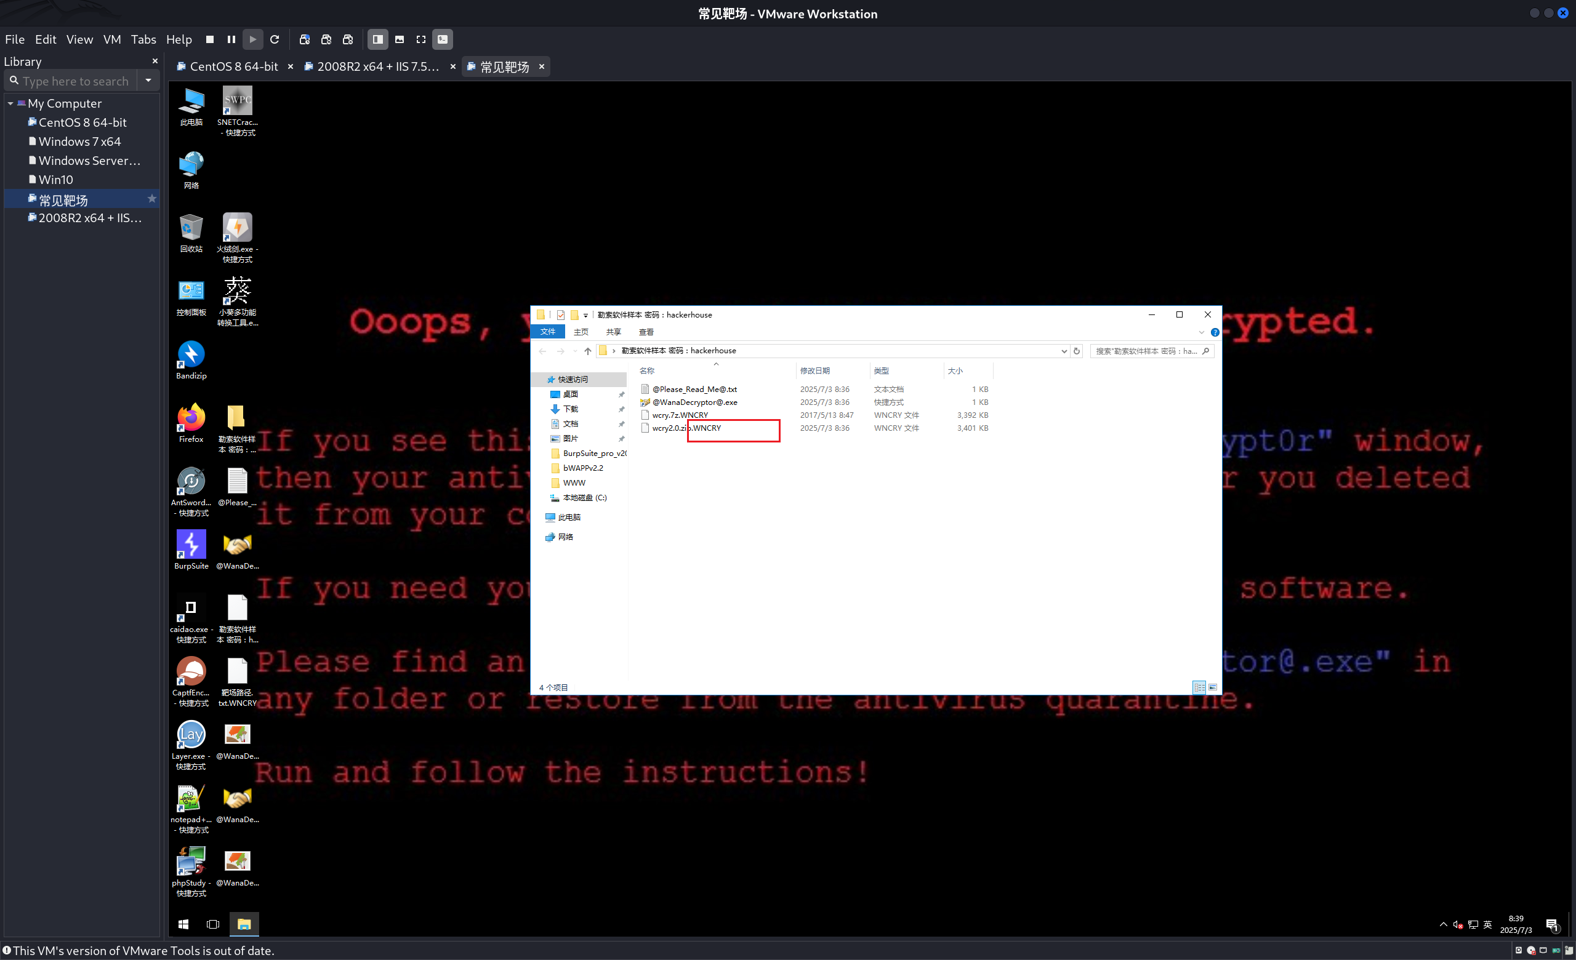
Task: Toggle the library sidebar view button
Action: tap(378, 39)
